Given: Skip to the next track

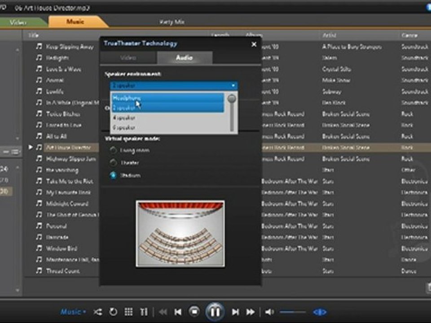Looking at the screenshot, I should (235, 312).
